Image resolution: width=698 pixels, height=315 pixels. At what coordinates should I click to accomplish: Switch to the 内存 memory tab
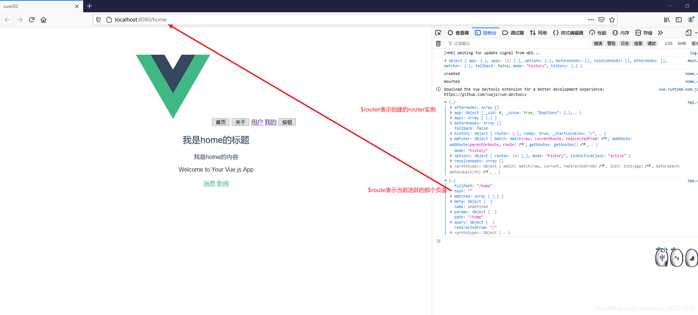pyautogui.click(x=621, y=33)
